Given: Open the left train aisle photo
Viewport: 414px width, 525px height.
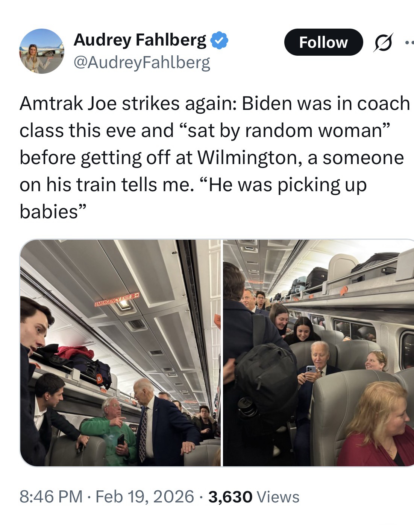Looking at the screenshot, I should (x=120, y=353).
